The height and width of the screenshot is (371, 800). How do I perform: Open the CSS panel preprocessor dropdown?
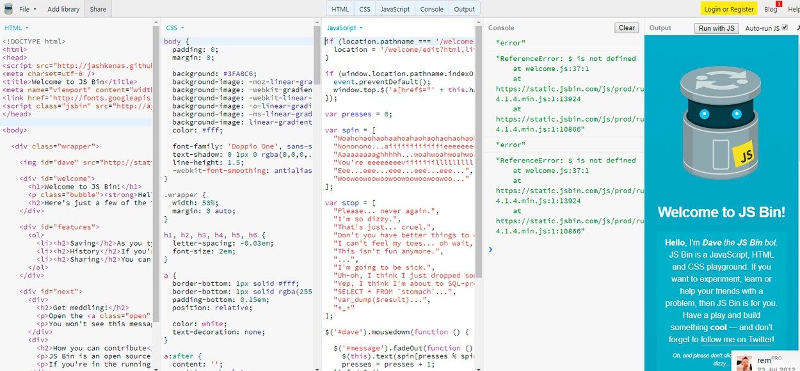coord(175,28)
